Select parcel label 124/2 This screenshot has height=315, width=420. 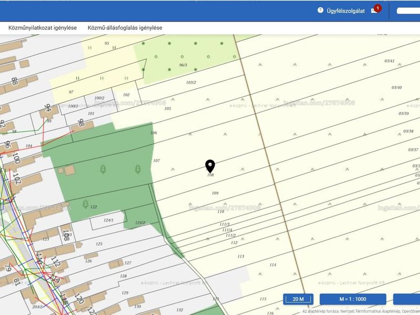click(140, 223)
